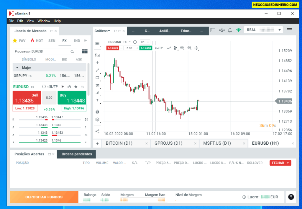Click the chart green 1.13448 buy button

tap(146, 48)
